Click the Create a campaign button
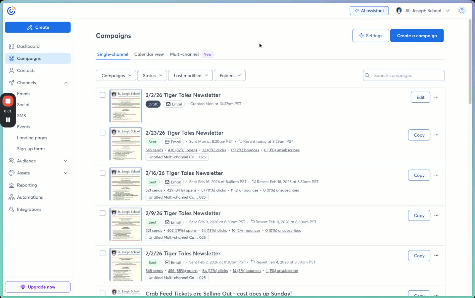 pyautogui.click(x=417, y=36)
